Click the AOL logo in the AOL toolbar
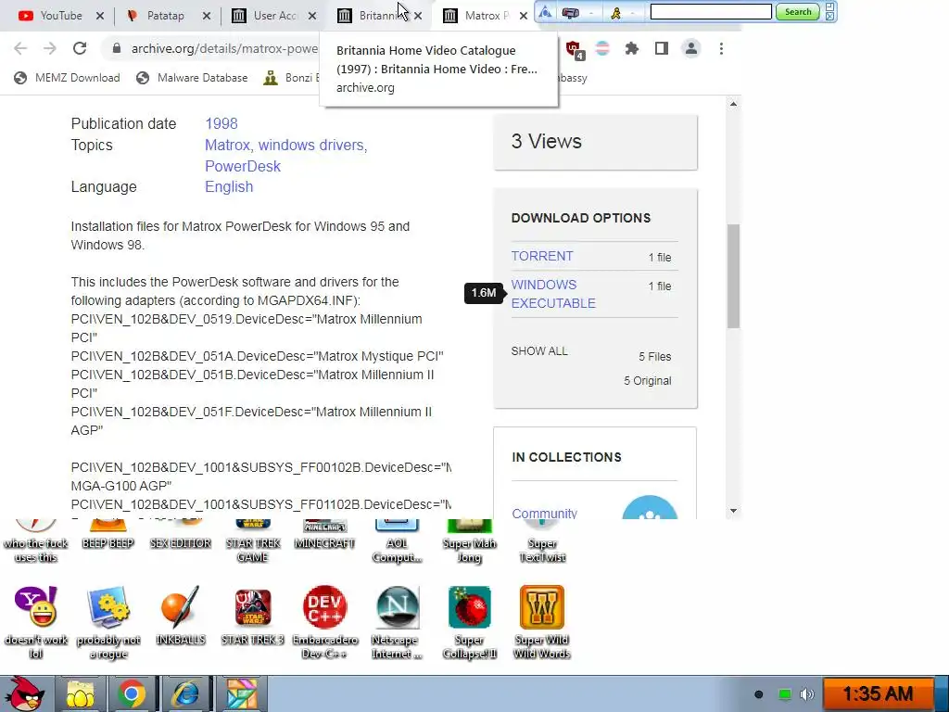Viewport: 949px width, 712px height. click(545, 12)
